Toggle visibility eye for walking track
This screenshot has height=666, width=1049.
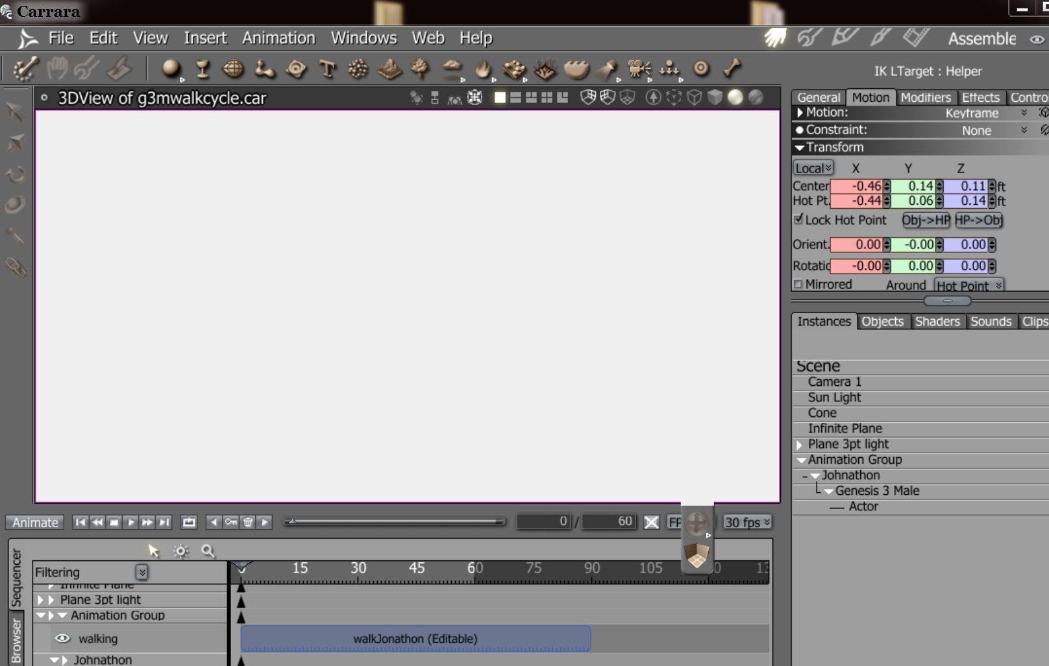62,639
